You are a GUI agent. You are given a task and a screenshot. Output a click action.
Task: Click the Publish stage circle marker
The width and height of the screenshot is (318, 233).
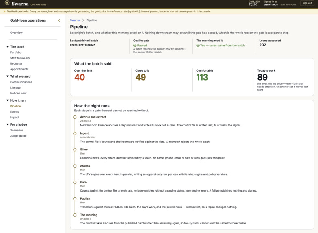(75, 199)
